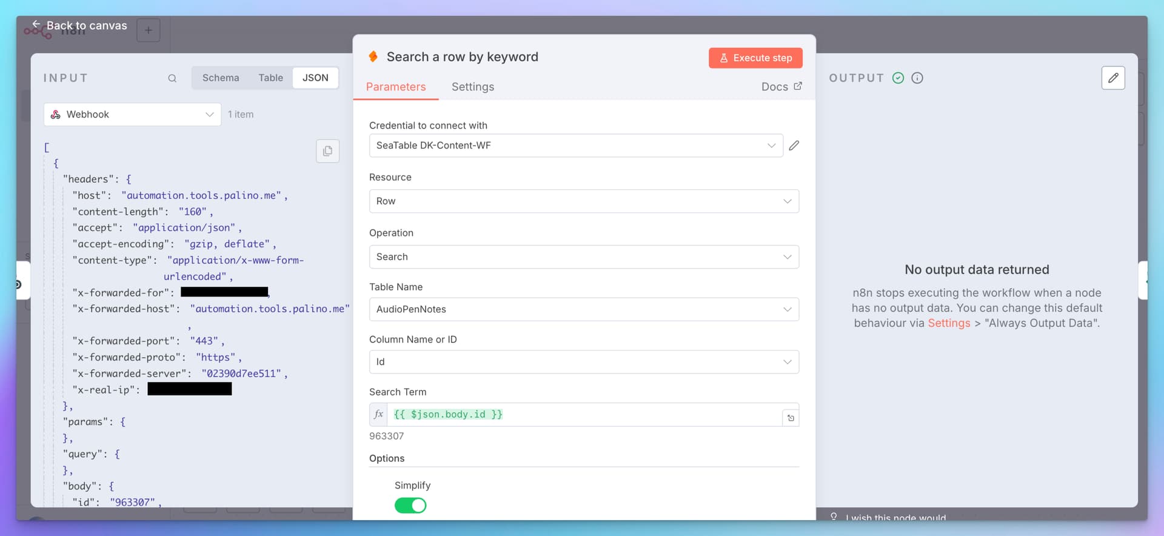
Task: Click the output info circle icon
Action: (x=917, y=78)
